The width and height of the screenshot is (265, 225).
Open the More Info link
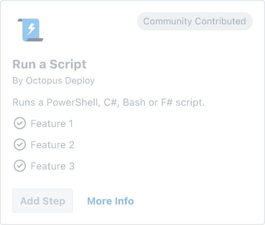pos(110,201)
